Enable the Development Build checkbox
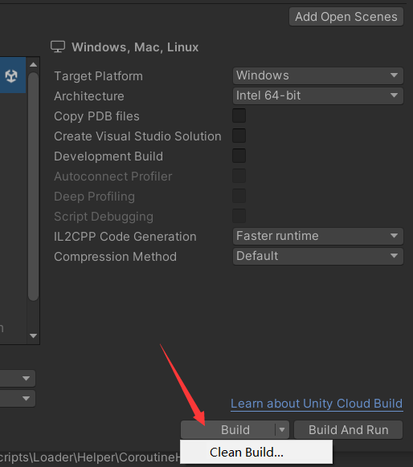Viewport: 413px width, 467px height. click(x=239, y=156)
